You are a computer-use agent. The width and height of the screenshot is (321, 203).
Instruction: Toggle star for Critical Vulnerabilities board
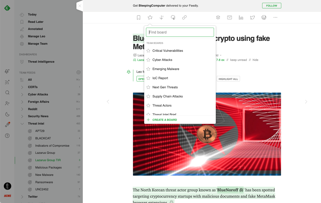148,51
